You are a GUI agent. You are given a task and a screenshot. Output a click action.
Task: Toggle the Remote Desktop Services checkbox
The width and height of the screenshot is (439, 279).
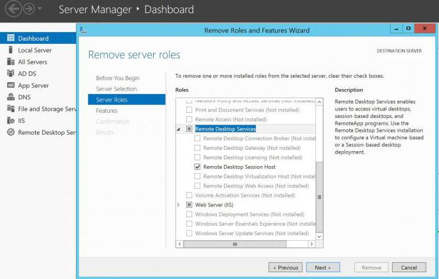tap(189, 129)
